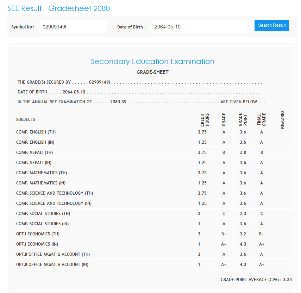Select the SUBJECTS column header

(x=26, y=119)
